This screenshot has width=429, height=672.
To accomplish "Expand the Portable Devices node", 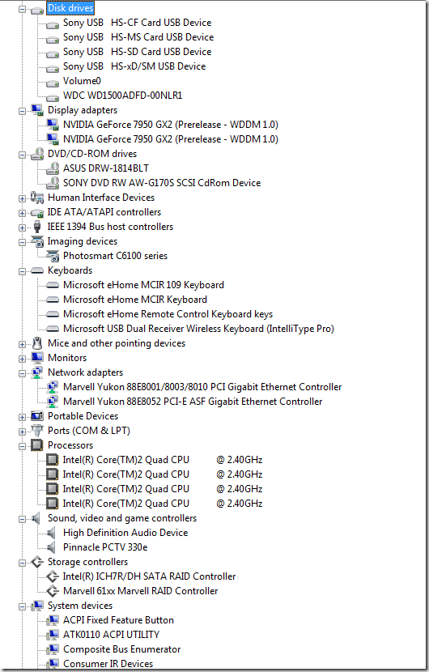I will 23,418.
